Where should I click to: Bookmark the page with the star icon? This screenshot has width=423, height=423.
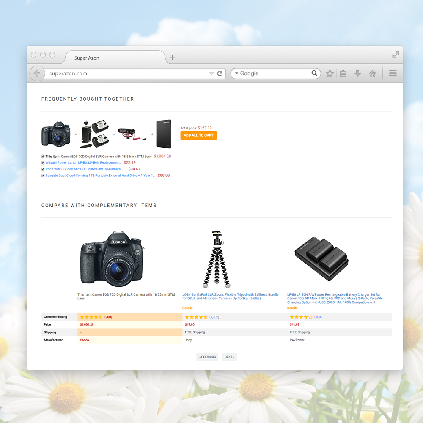click(330, 73)
